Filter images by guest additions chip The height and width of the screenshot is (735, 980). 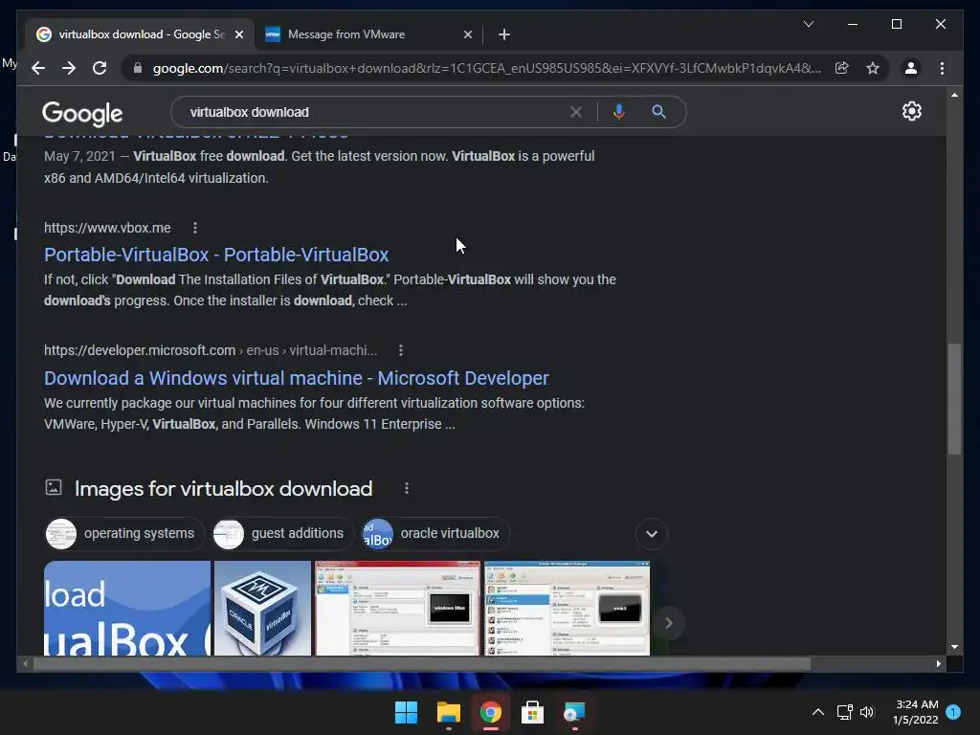pos(283,534)
